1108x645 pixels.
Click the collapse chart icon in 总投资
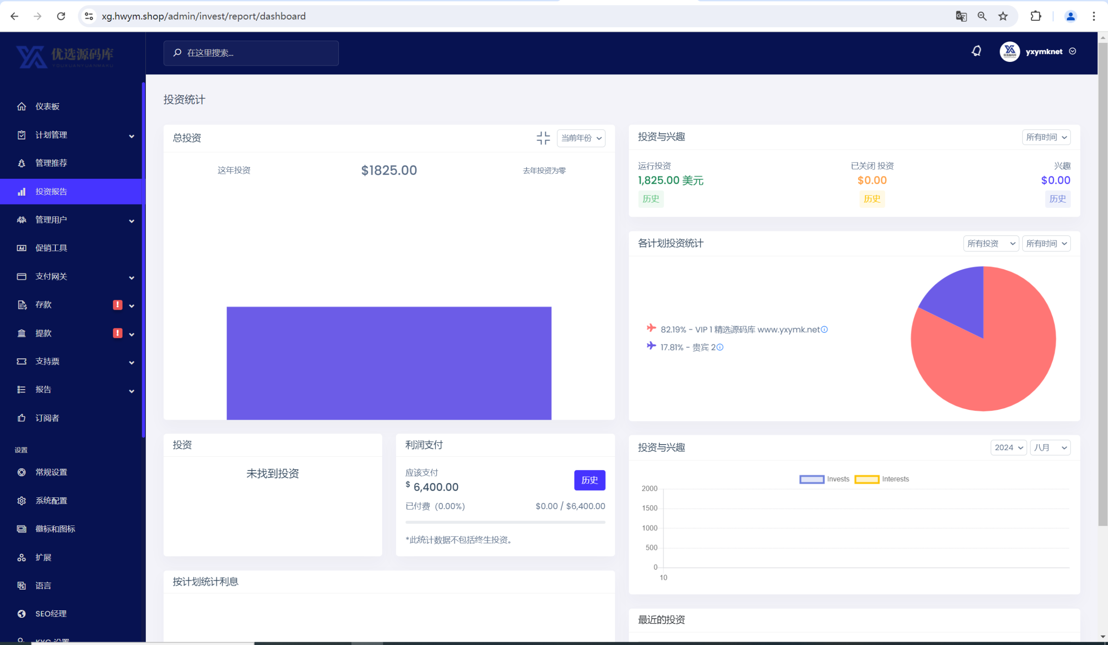tap(543, 138)
